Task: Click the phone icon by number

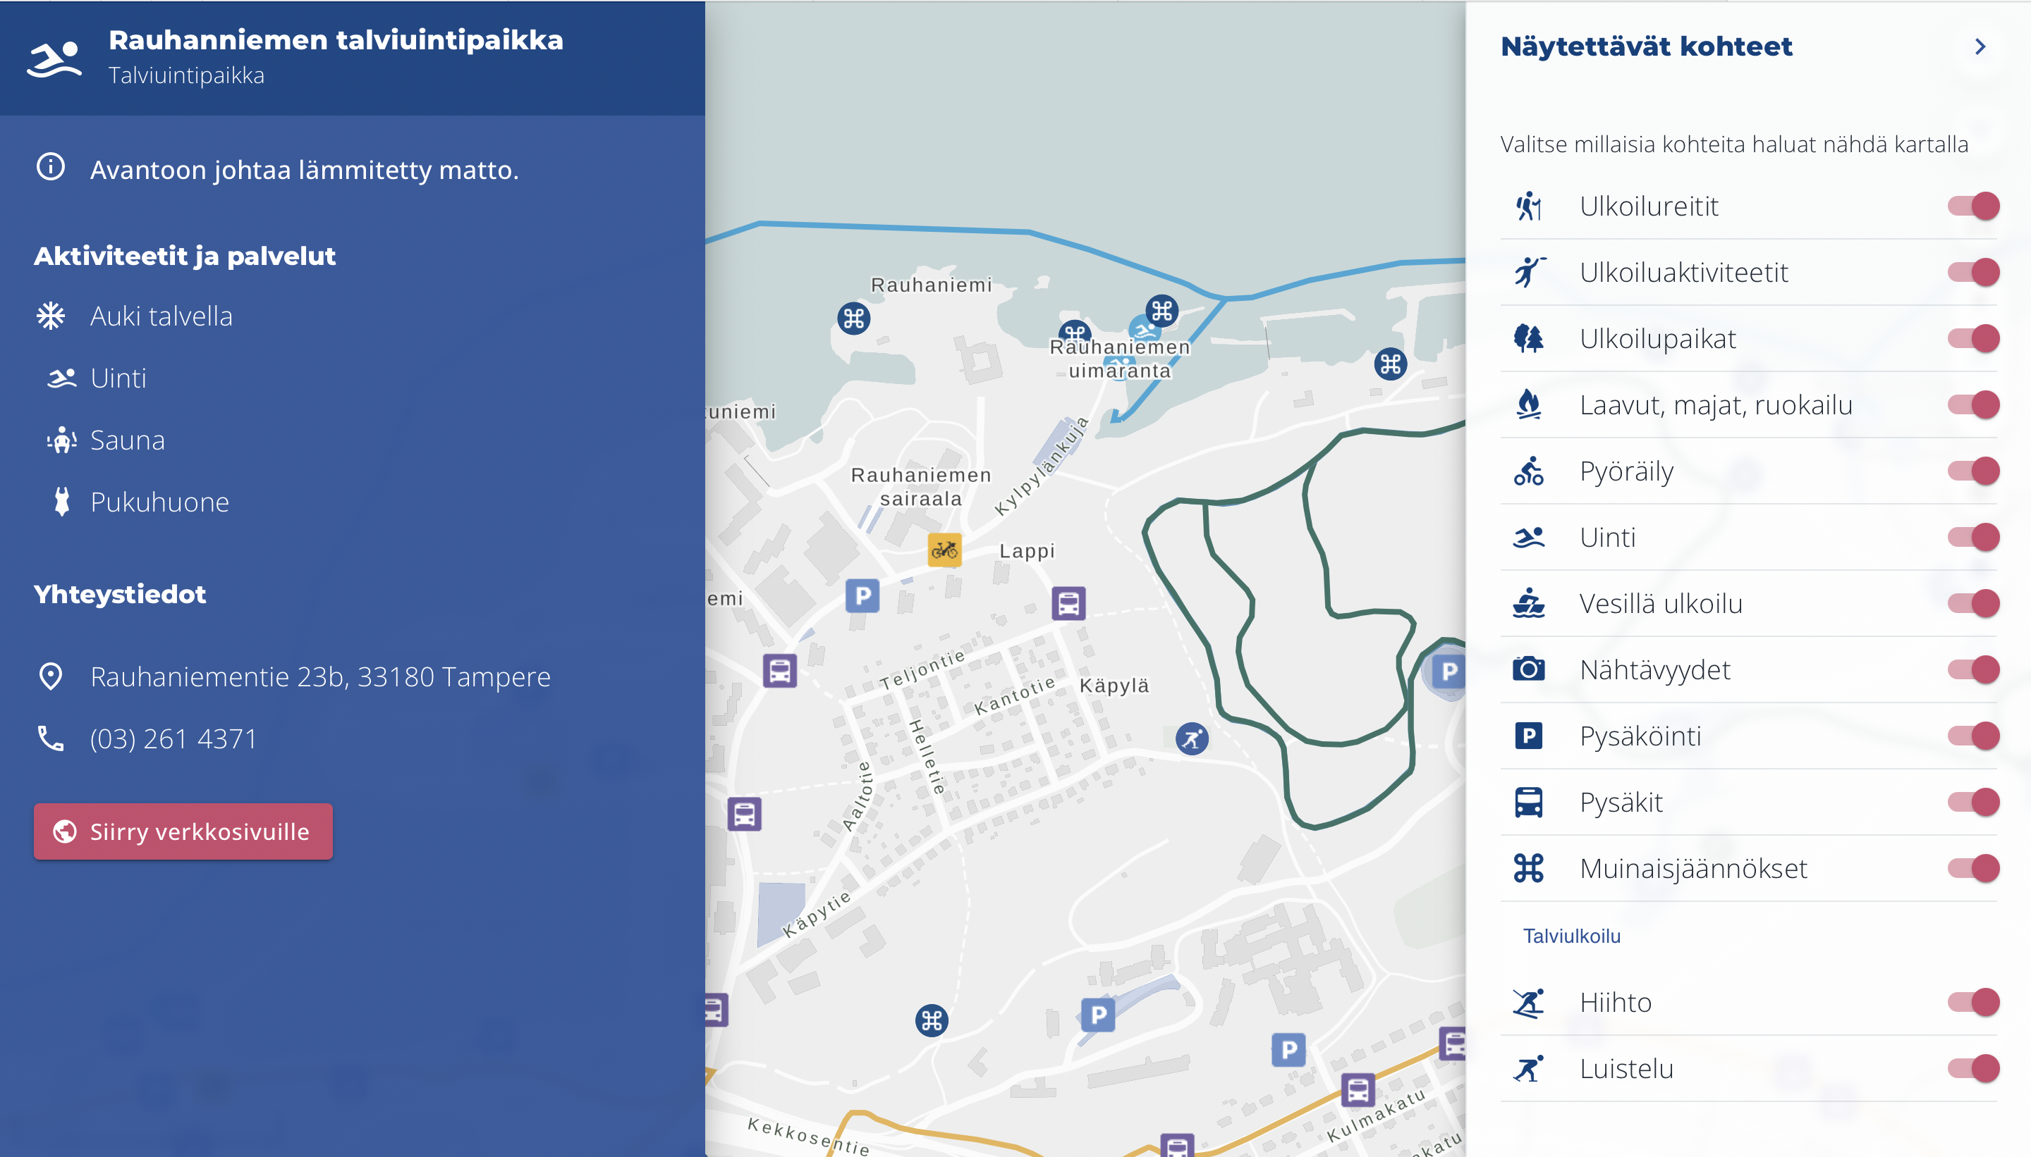Action: coord(51,738)
